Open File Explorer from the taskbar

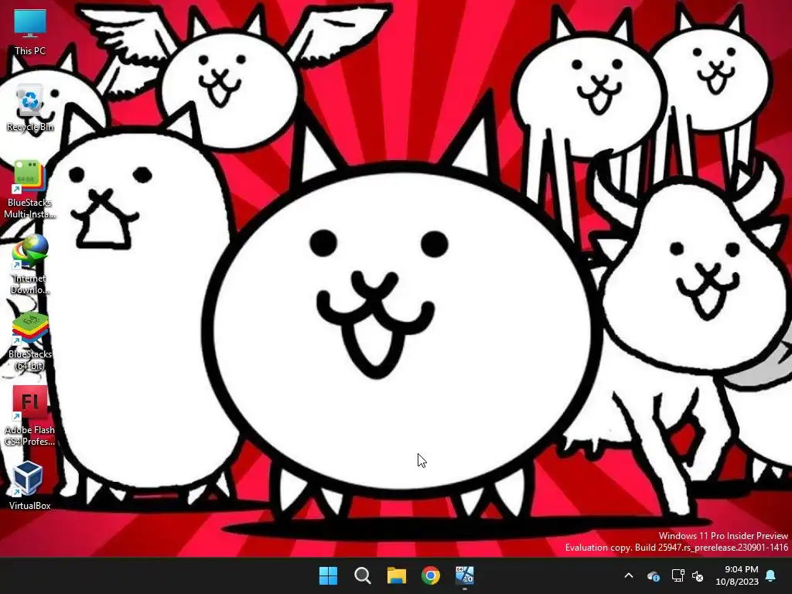coord(397,575)
